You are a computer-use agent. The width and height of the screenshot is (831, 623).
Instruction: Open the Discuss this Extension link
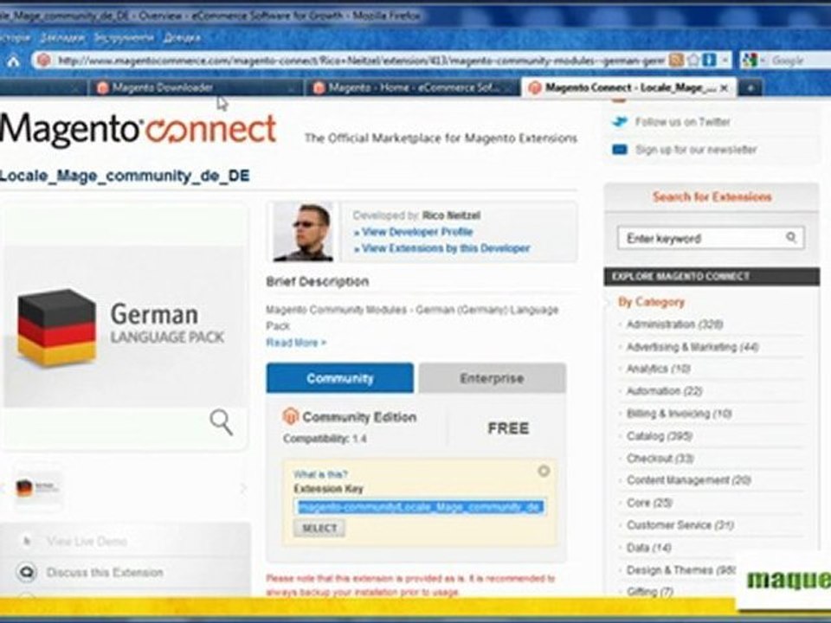click(x=105, y=572)
